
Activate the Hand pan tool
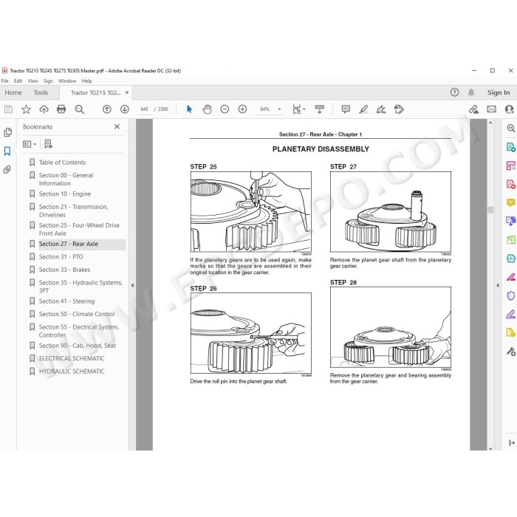click(x=207, y=109)
